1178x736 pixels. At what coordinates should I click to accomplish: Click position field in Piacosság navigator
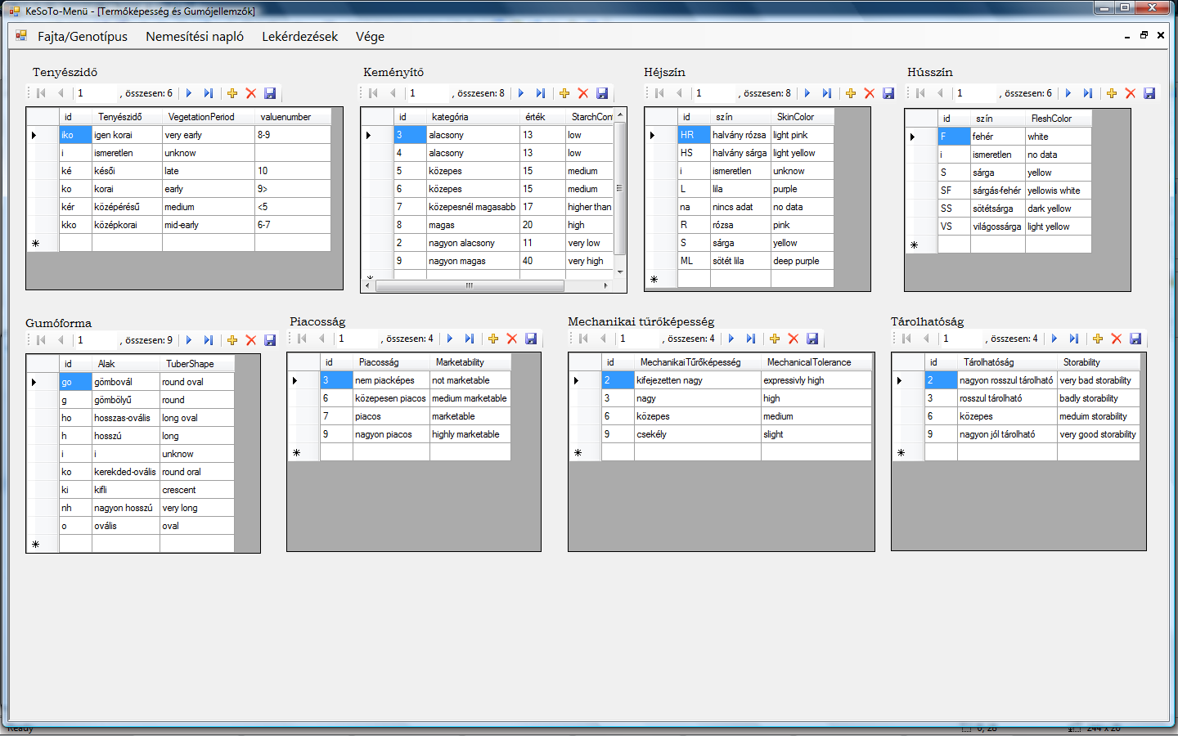click(x=357, y=339)
